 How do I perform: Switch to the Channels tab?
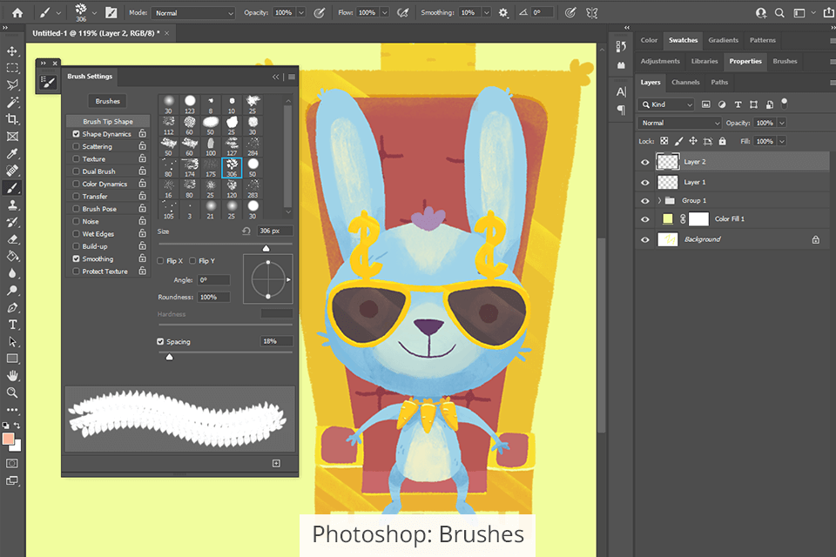point(685,82)
